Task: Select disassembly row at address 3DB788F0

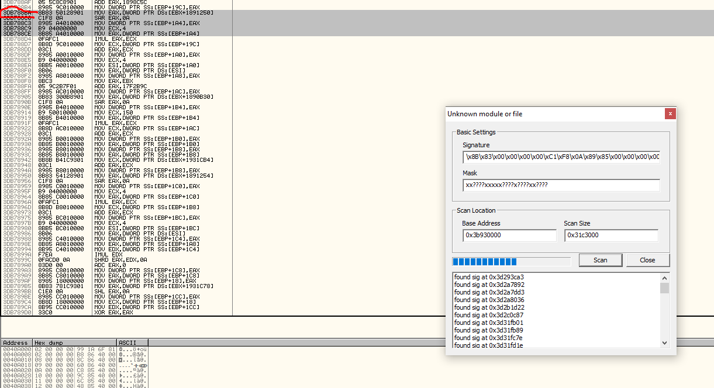Action: [x=117, y=70]
